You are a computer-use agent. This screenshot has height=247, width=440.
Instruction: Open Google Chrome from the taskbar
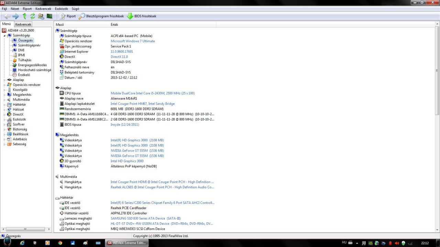pyautogui.click(x=60, y=243)
